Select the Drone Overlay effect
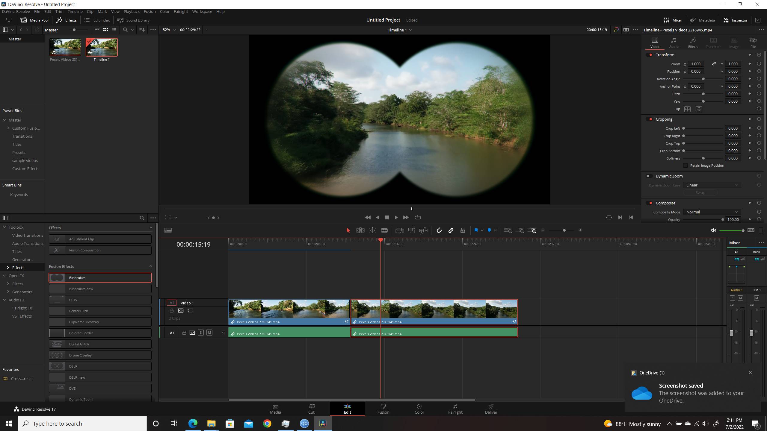This screenshot has width=767, height=431. pyautogui.click(x=100, y=355)
